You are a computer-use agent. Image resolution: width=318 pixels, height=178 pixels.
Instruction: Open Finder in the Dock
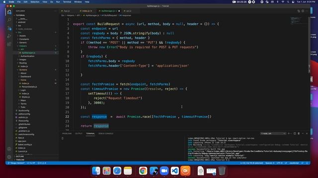click(x=96, y=171)
